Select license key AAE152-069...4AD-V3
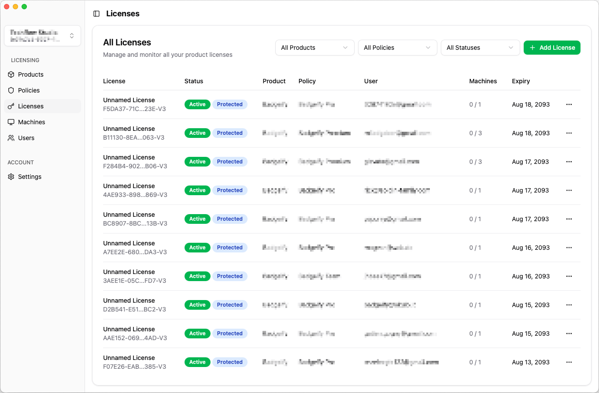The image size is (599, 393). [x=135, y=338]
